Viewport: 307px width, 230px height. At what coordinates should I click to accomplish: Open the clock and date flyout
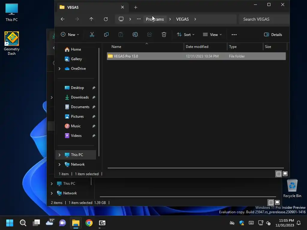(285, 223)
